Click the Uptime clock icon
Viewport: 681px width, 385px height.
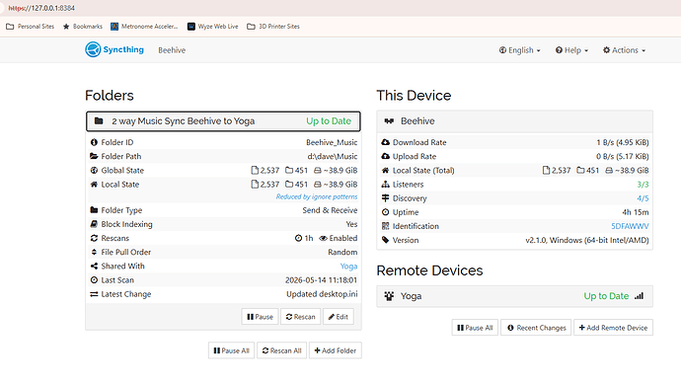(385, 212)
